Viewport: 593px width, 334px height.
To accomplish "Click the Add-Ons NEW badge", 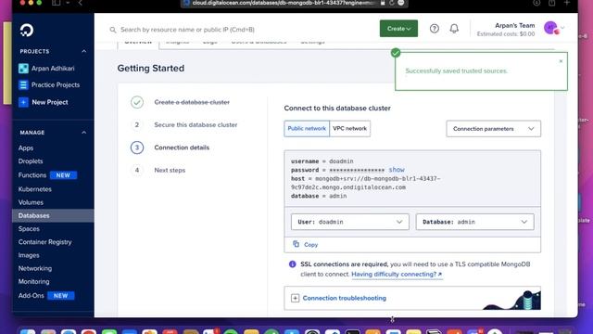I will tap(61, 295).
